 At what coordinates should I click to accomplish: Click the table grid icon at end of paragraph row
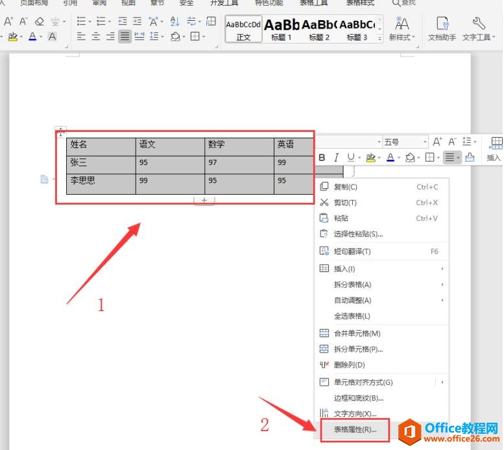tap(211, 21)
